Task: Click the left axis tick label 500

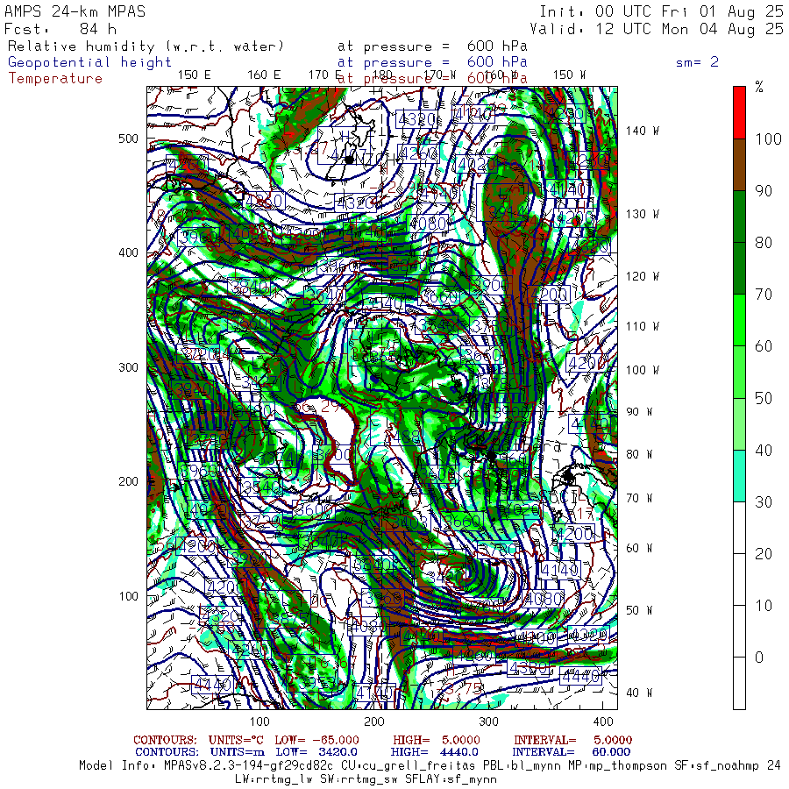Action: [128, 139]
